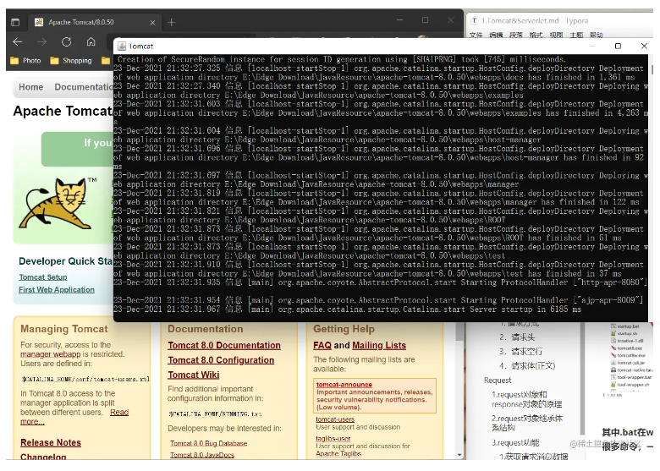This screenshot has width=660, height=471.
Task: Maximize the Tomcat console window
Action: tap(618, 46)
